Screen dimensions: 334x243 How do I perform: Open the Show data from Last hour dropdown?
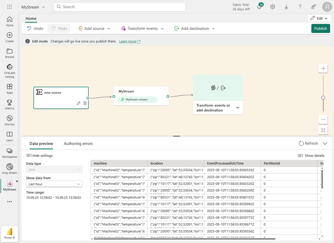[x=54, y=184]
